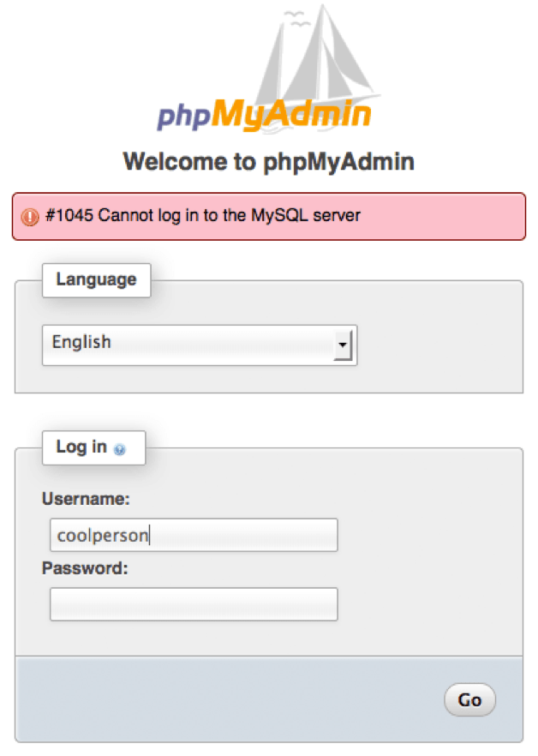The width and height of the screenshot is (538, 756).
Task: Focus the Username field containing coolperson
Action: click(x=194, y=535)
